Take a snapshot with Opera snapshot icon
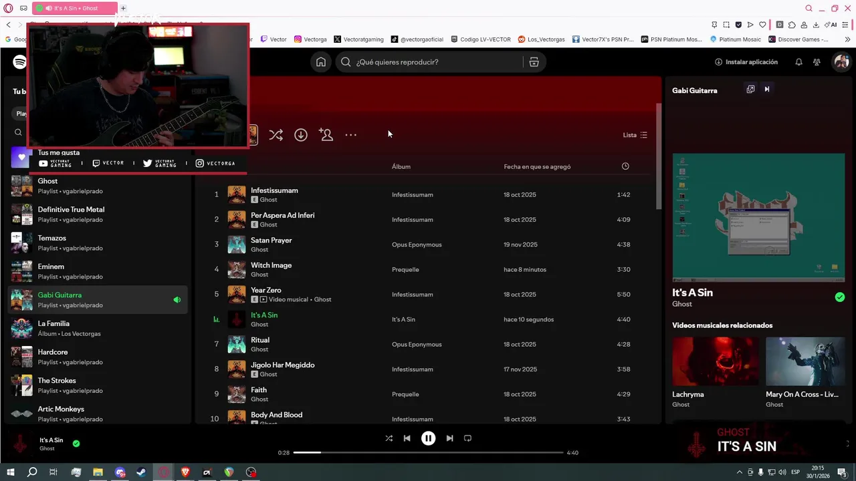The height and width of the screenshot is (481, 856). click(726, 25)
